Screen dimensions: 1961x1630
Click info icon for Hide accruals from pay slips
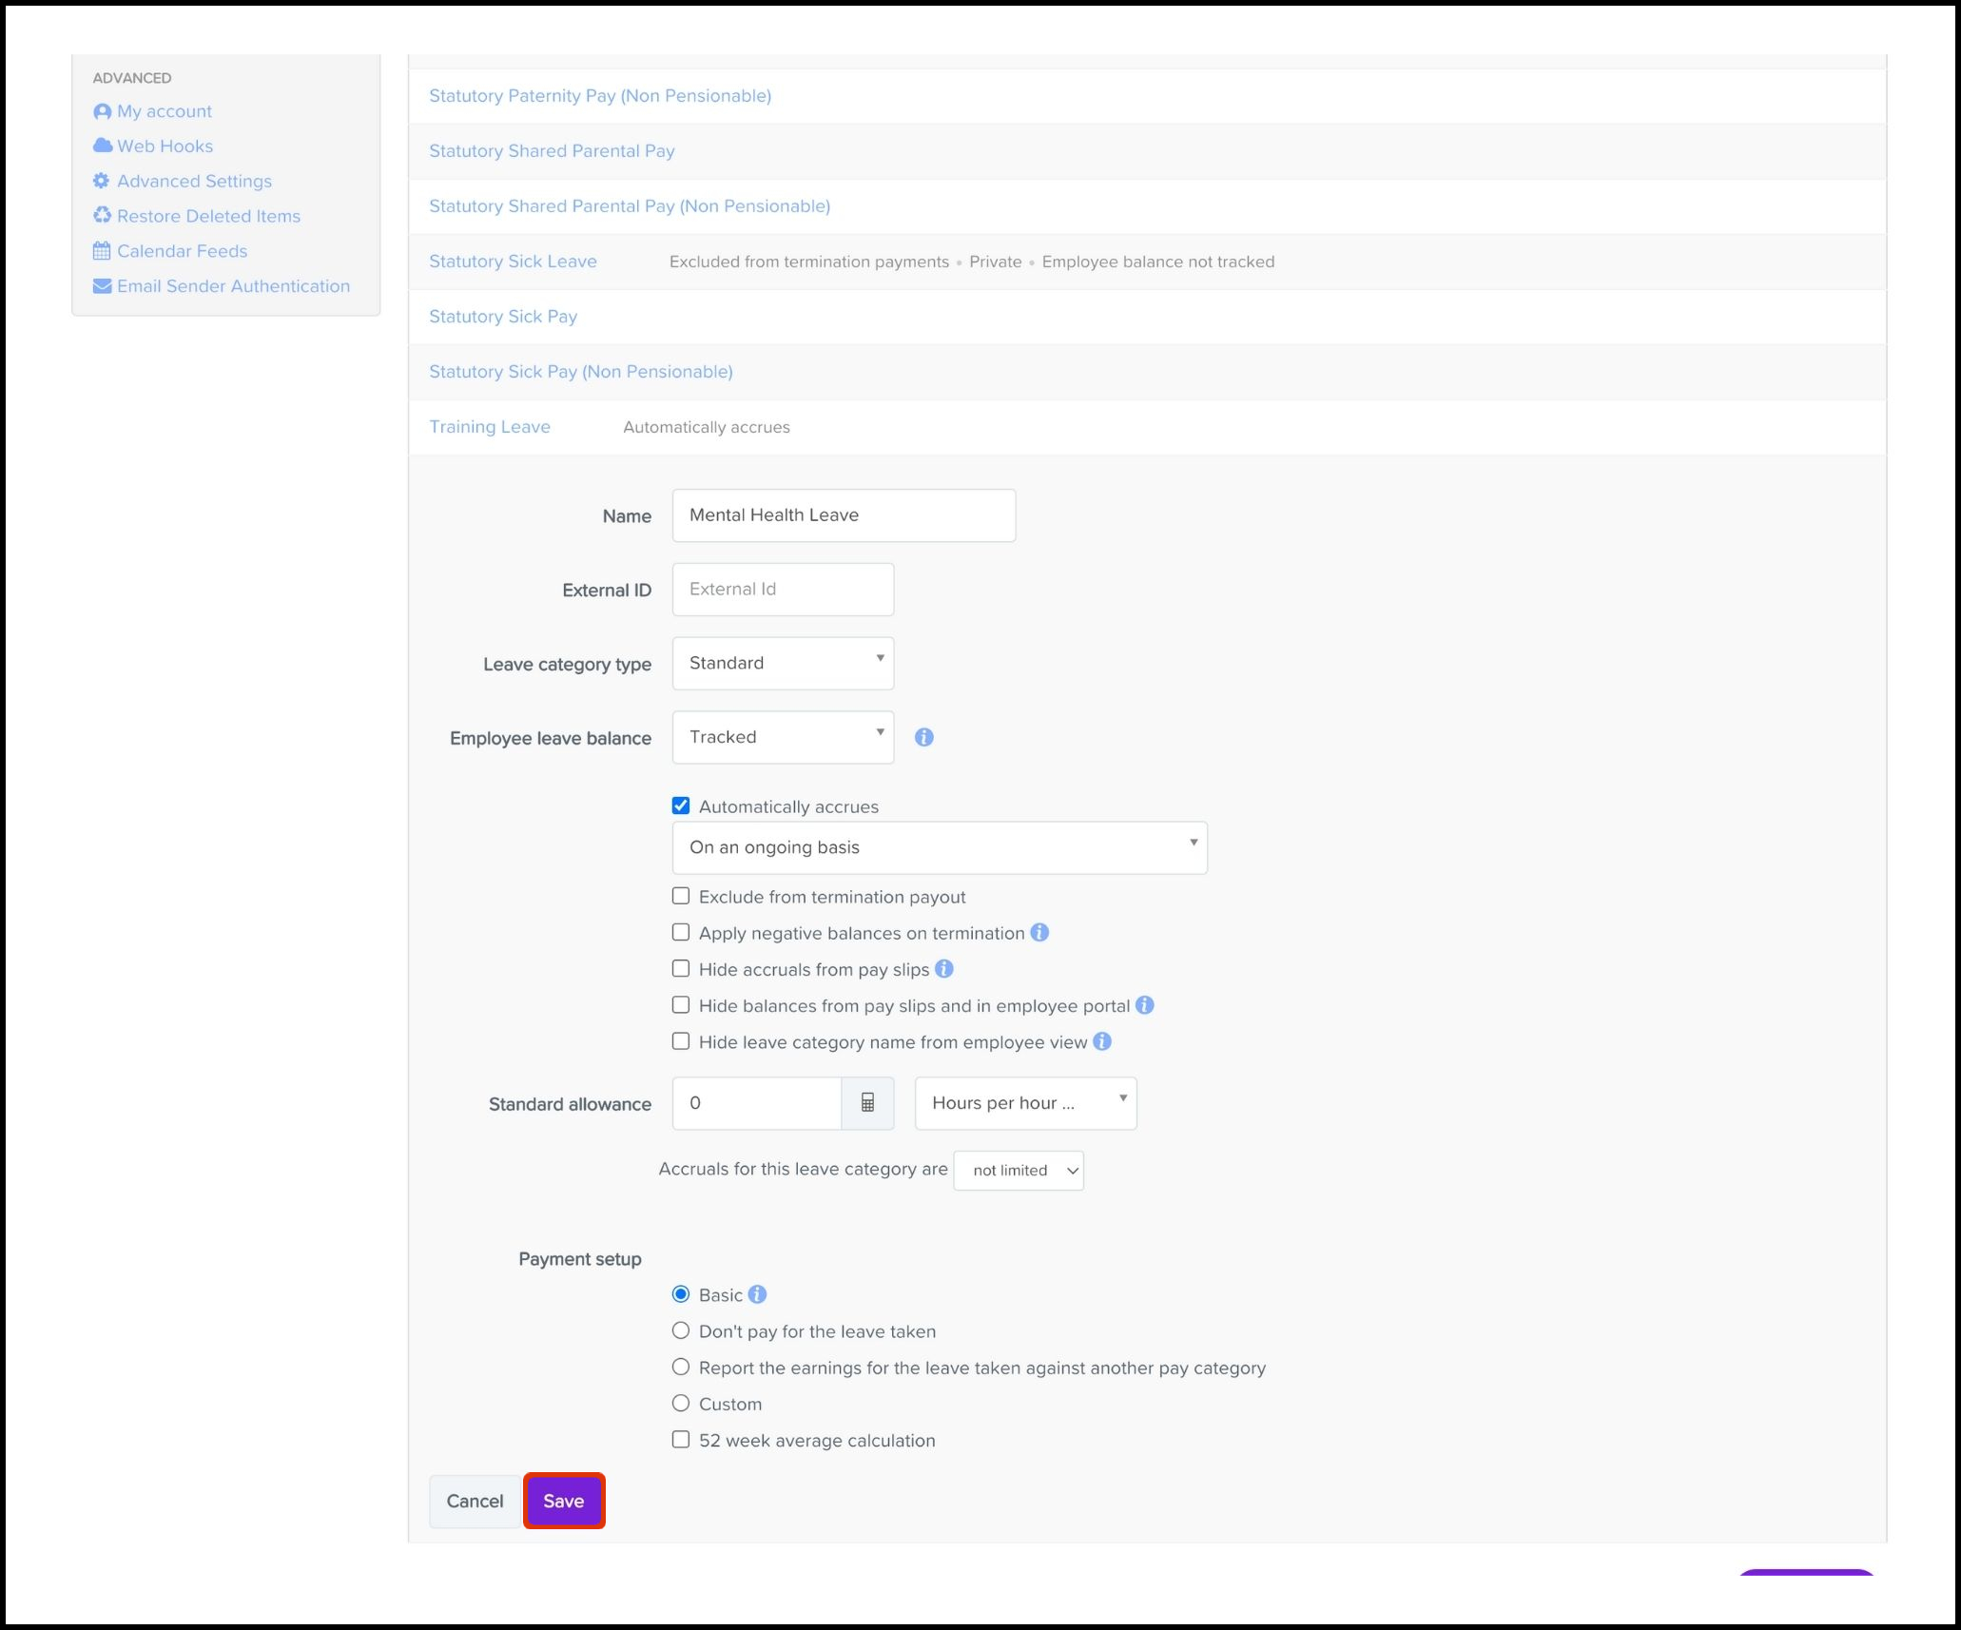pyautogui.click(x=943, y=969)
